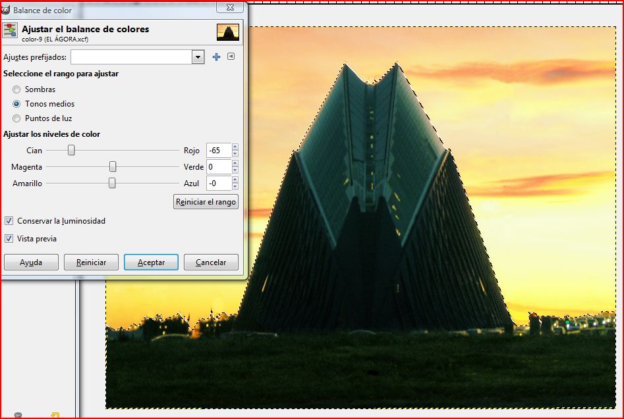Screen dimensions: 624x419
Task: Click the Verde value field showing 0
Action: tap(219, 167)
